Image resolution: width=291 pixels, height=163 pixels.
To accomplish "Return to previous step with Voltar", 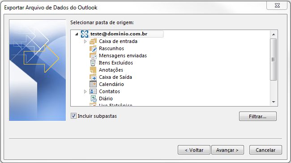I will click(x=194, y=150).
